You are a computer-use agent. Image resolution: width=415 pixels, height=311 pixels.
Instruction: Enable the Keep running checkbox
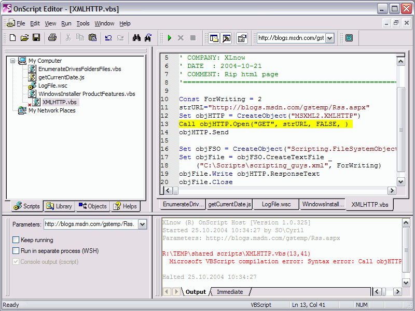(x=16, y=240)
